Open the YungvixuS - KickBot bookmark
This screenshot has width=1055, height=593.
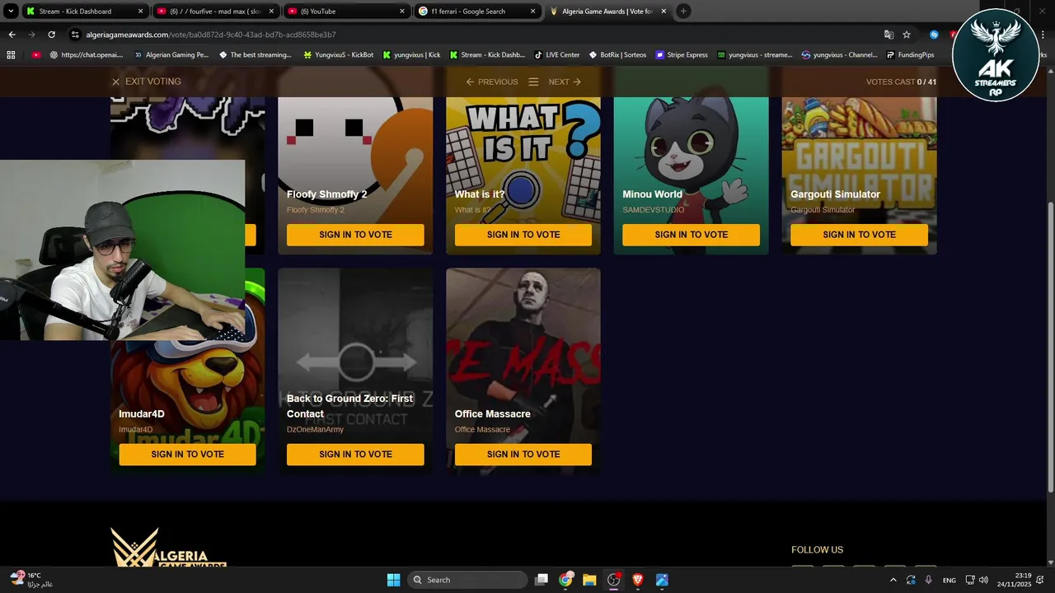tap(338, 55)
